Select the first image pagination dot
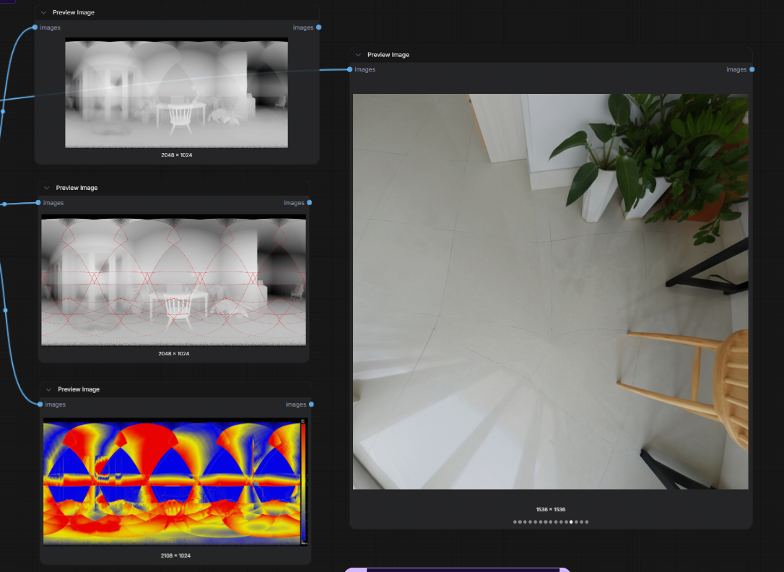This screenshot has height=572, width=784. pyautogui.click(x=515, y=522)
